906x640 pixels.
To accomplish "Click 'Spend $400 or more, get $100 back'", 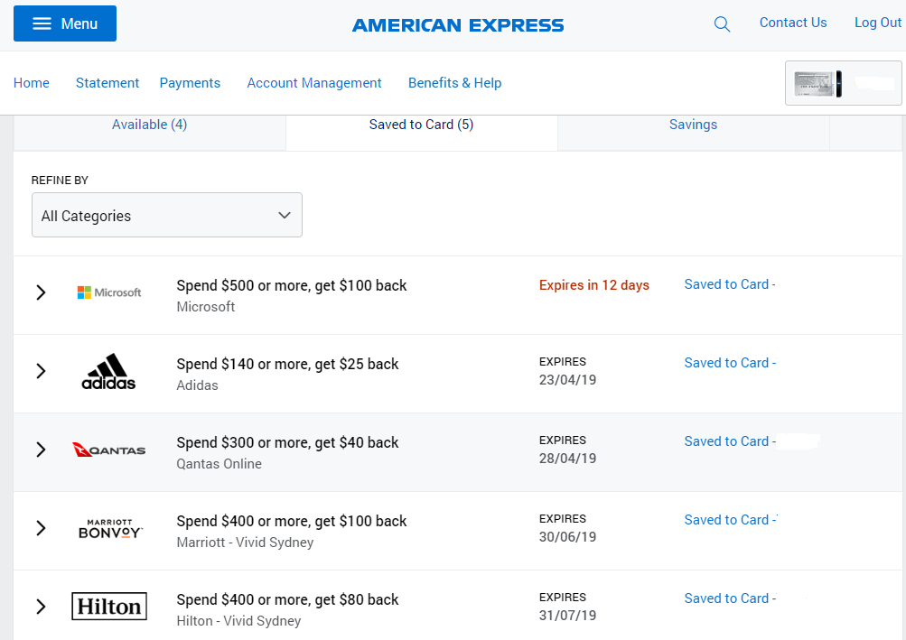I will point(292,522).
